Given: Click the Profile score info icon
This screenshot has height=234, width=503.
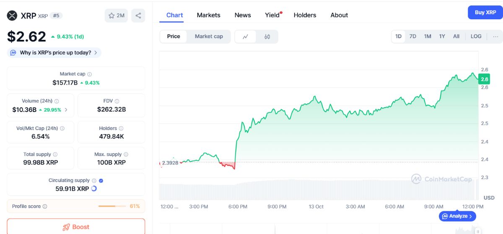Looking at the screenshot, I should click(45, 206).
